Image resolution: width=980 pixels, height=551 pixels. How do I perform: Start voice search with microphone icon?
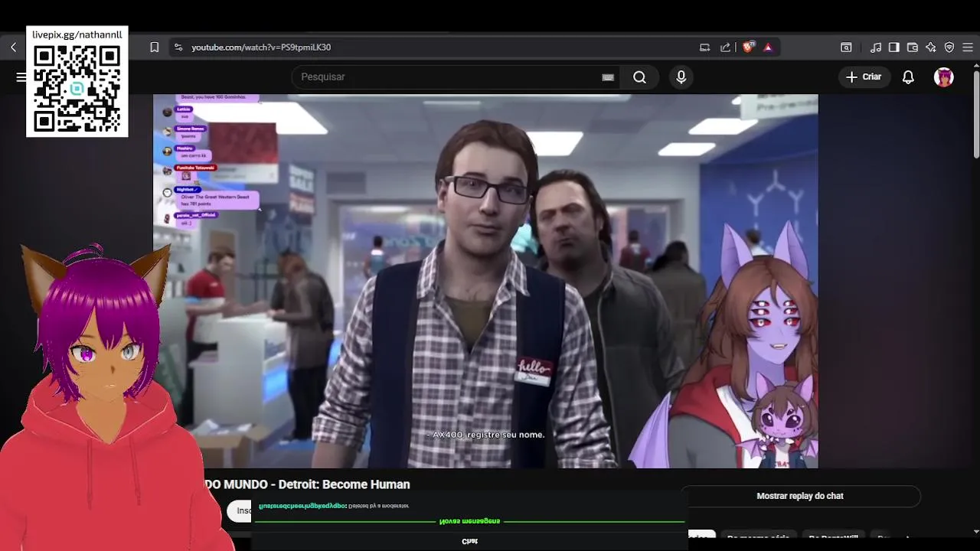681,77
